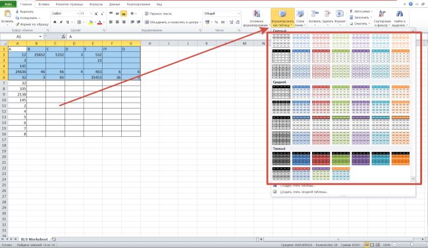Toggle the highlighted bottom align button

[123, 13]
